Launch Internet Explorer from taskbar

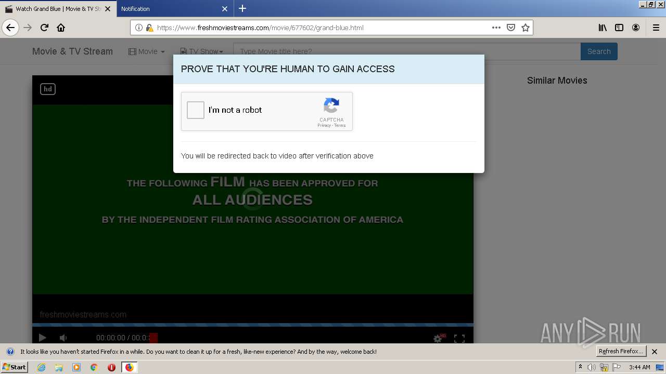[41, 367]
